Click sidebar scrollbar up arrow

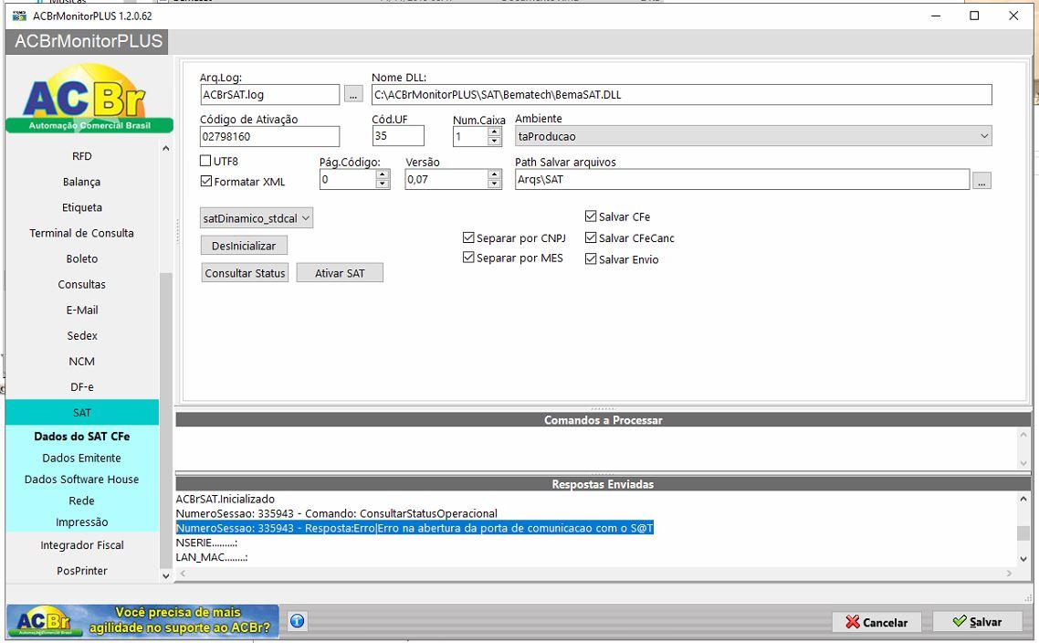165,149
